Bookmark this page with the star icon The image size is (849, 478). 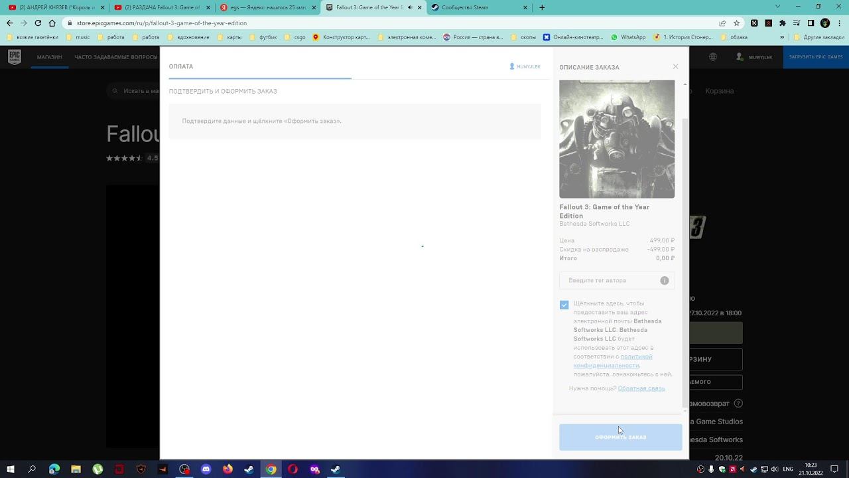coord(736,23)
